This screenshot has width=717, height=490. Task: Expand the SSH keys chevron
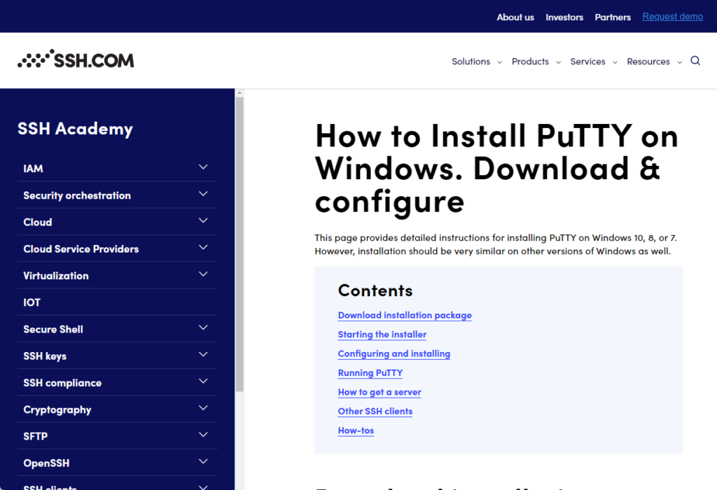pyautogui.click(x=203, y=354)
